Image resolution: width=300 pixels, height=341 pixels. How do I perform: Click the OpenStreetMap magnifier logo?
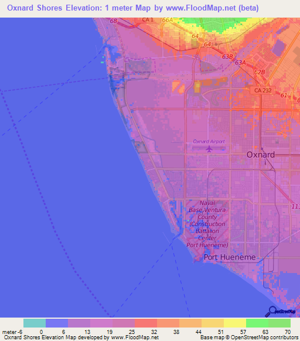coord(280,312)
